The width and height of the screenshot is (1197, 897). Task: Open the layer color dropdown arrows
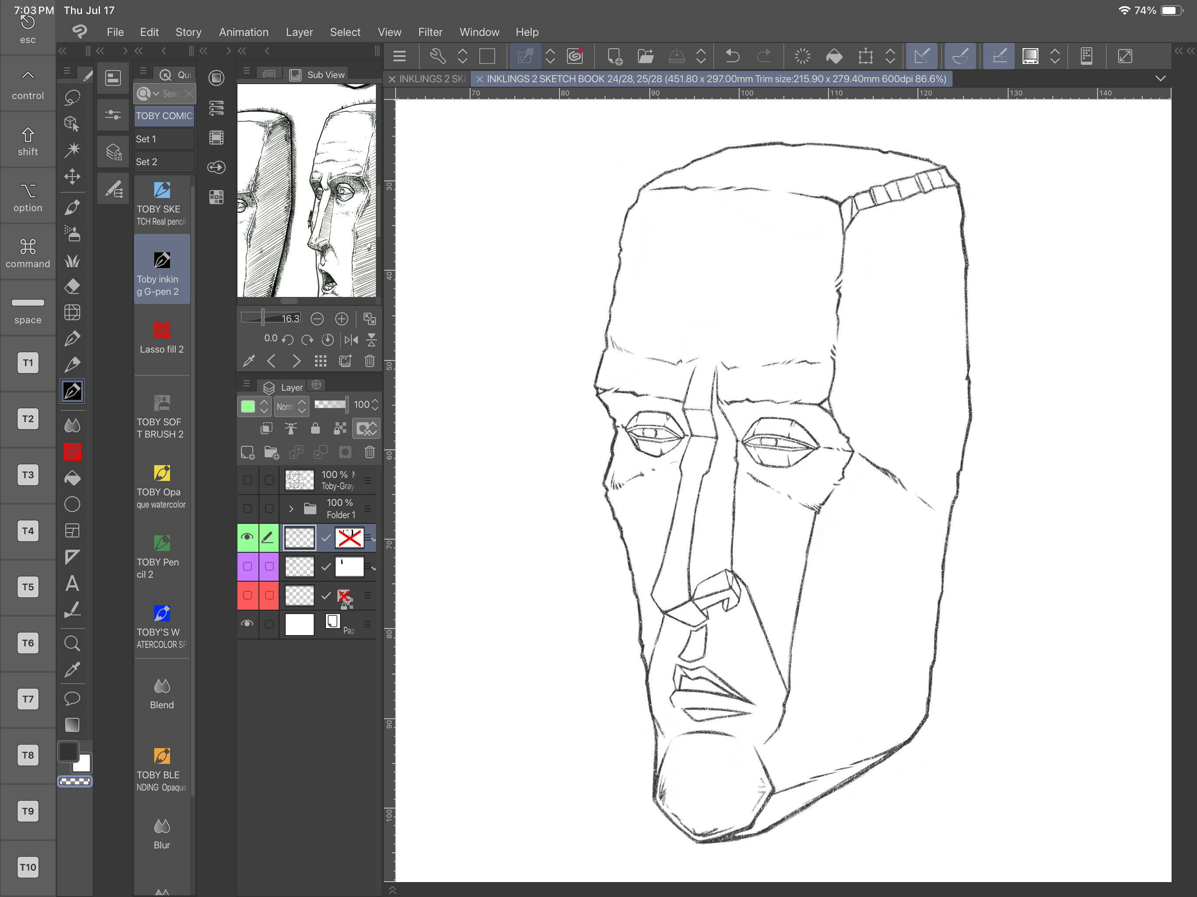tap(264, 406)
